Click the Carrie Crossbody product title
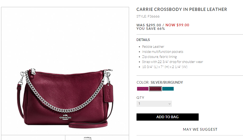 coord(182,10)
